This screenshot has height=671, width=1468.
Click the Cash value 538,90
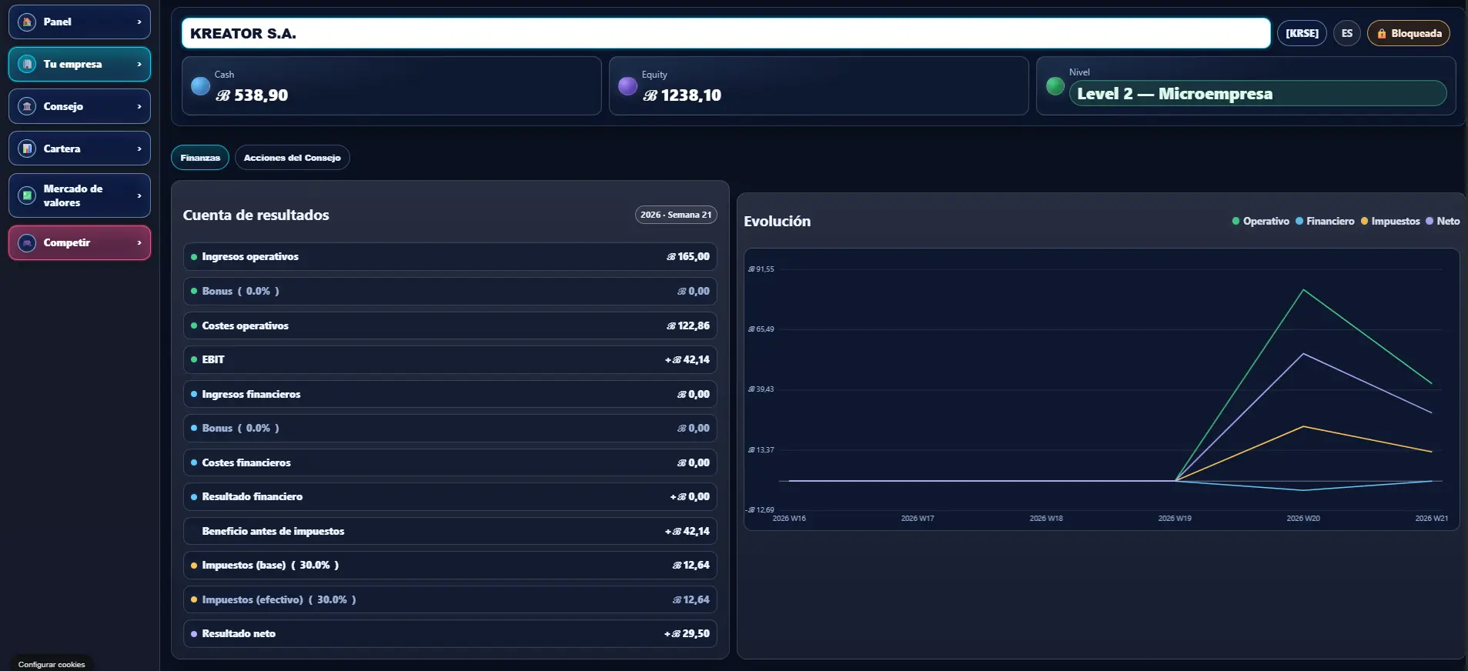click(x=252, y=95)
